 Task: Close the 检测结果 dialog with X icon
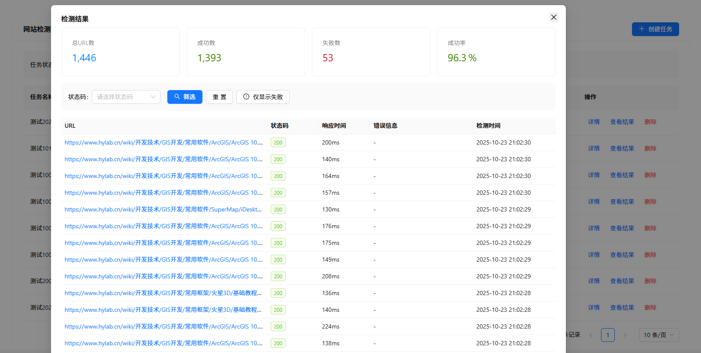click(554, 17)
